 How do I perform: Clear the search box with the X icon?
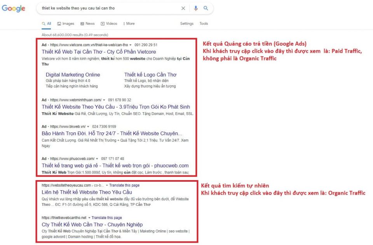[x=183, y=8]
